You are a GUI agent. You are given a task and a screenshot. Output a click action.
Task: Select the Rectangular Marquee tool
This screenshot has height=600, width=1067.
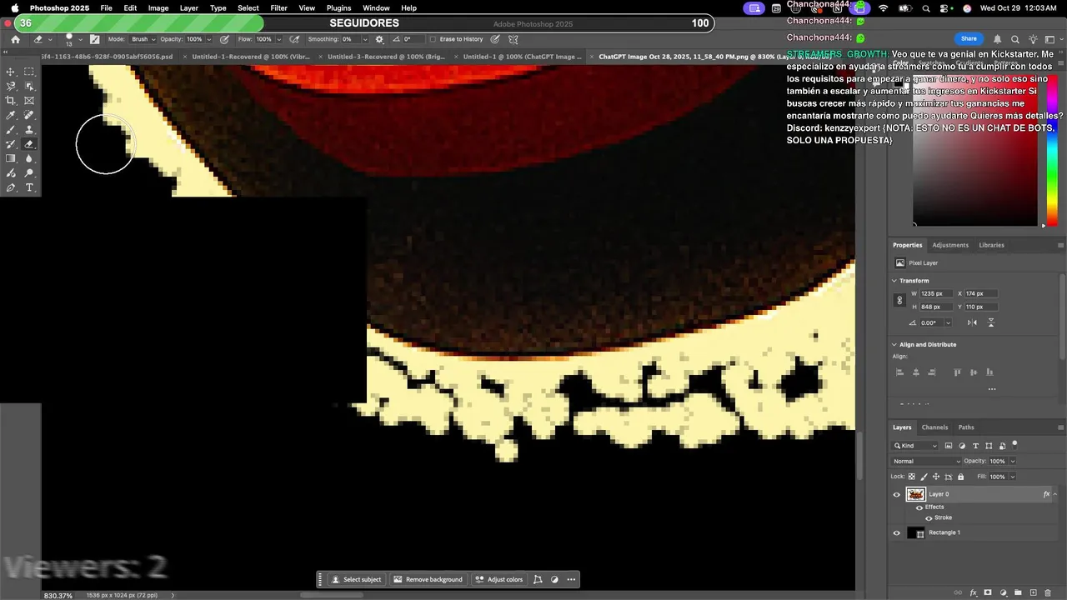29,72
